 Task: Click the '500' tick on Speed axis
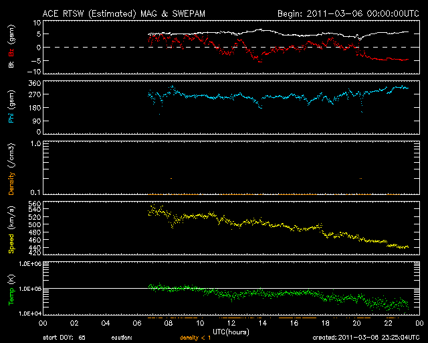click(35, 224)
